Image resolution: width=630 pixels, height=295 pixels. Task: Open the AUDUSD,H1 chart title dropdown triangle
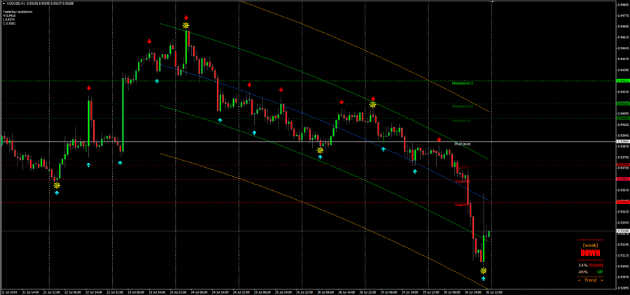(3, 3)
